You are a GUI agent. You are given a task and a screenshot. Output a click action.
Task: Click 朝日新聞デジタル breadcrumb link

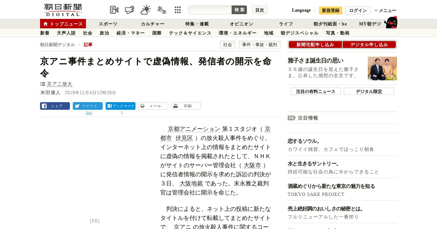(x=58, y=45)
